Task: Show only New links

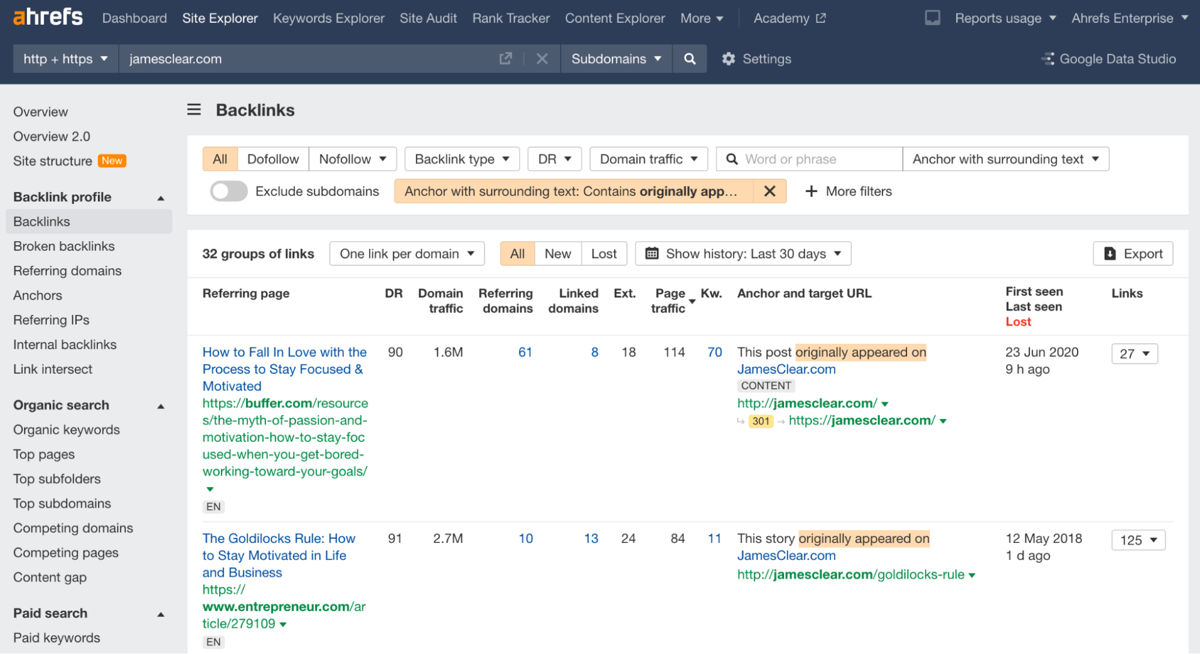Action: pos(557,253)
